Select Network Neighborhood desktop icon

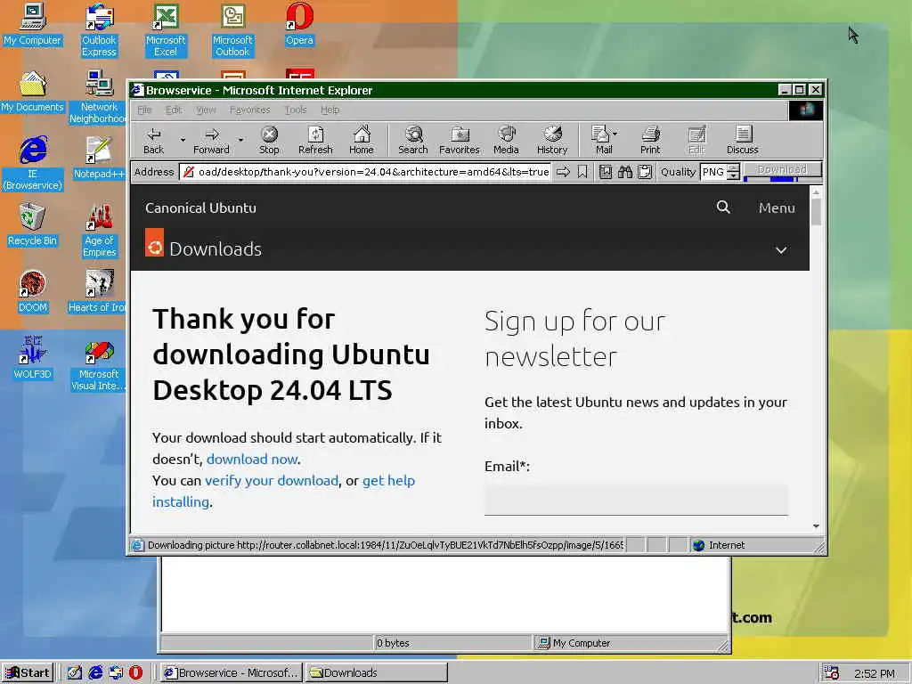98,97
